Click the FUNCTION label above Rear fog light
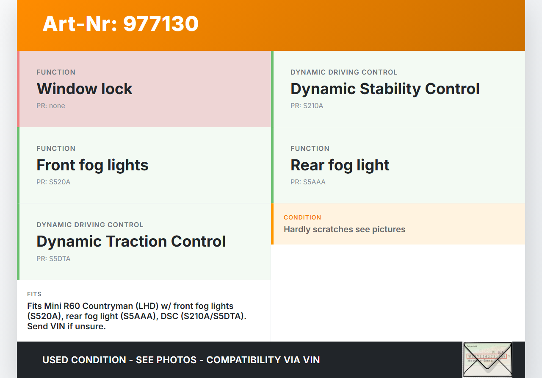 [310, 148]
